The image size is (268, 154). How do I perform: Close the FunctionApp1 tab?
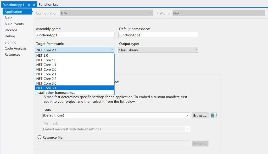pyautogui.click(x=34, y=5)
